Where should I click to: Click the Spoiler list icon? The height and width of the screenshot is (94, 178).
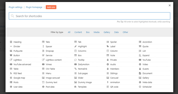point(108,42)
